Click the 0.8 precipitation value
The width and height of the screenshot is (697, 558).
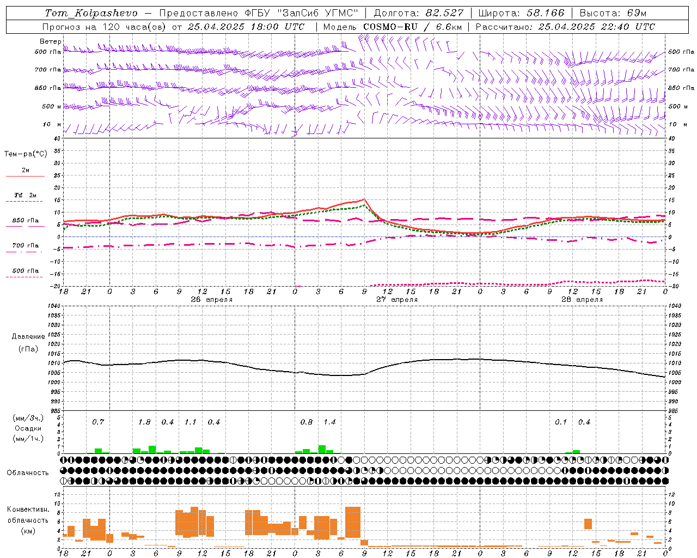(x=307, y=422)
